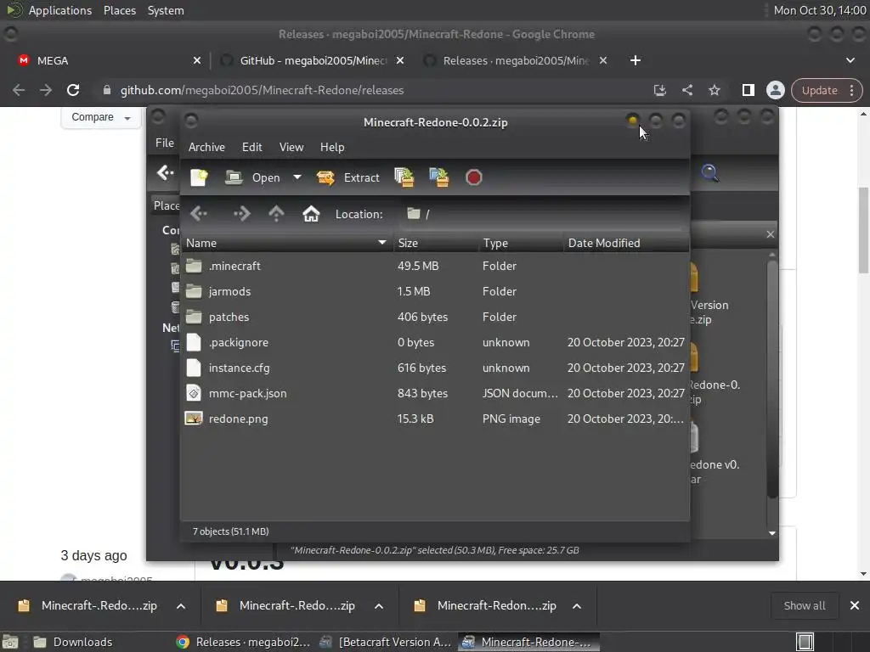The height and width of the screenshot is (652, 870).
Task: Go up one level in archive
Action: point(276,213)
